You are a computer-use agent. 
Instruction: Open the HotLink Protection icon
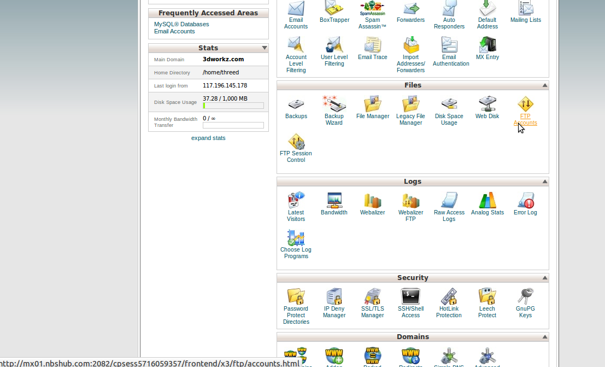(449, 296)
